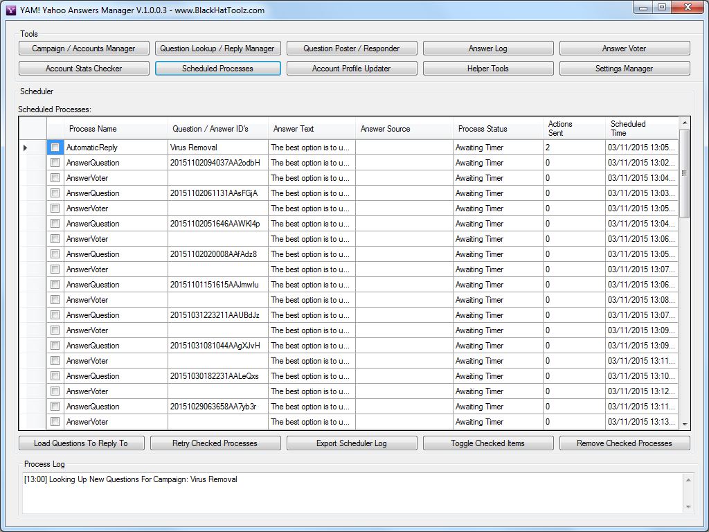Open Campaign / Accounts Manager tool
Viewport: 709px width, 532px height.
pyautogui.click(x=84, y=48)
